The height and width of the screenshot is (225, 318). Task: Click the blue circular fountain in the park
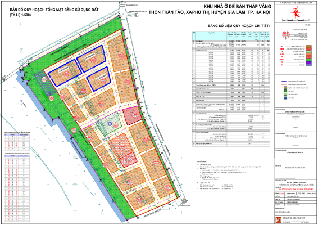click(x=110, y=123)
